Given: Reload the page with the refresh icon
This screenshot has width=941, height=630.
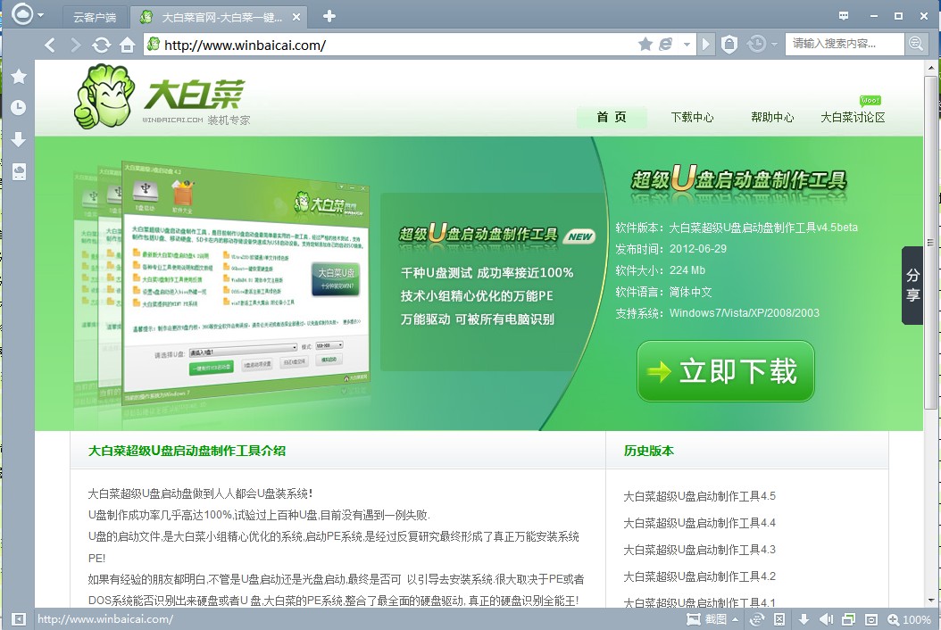Looking at the screenshot, I should pyautogui.click(x=102, y=45).
